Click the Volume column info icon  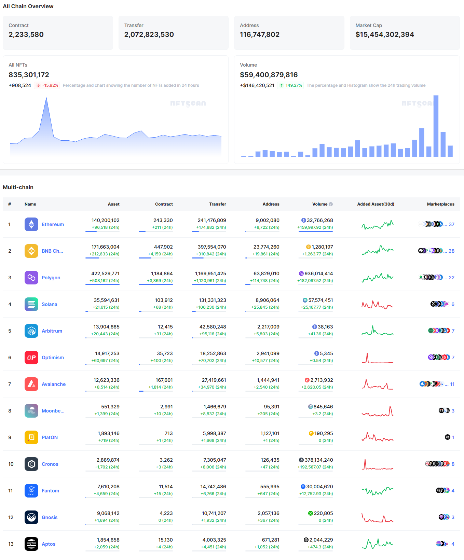(x=331, y=204)
